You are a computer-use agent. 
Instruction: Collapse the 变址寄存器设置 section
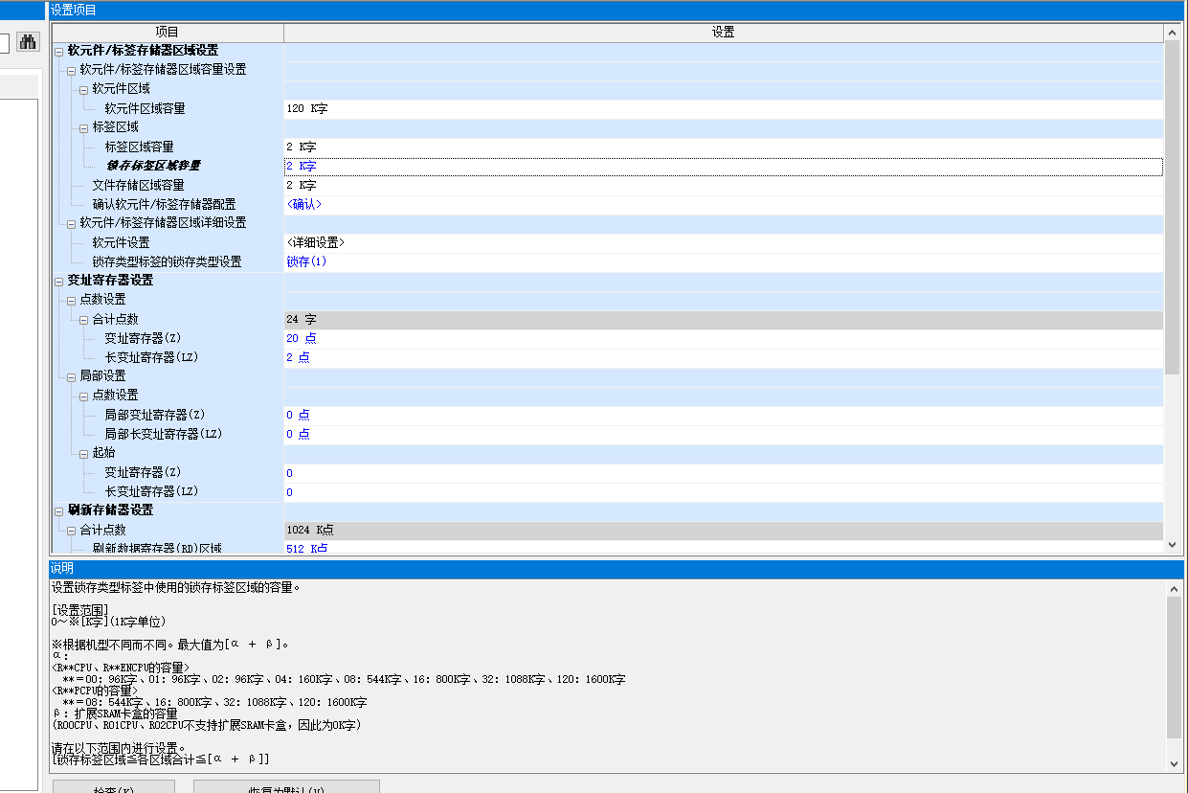59,281
